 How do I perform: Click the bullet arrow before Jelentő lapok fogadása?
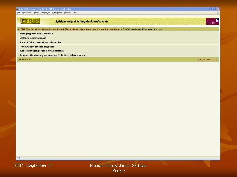click(19, 38)
